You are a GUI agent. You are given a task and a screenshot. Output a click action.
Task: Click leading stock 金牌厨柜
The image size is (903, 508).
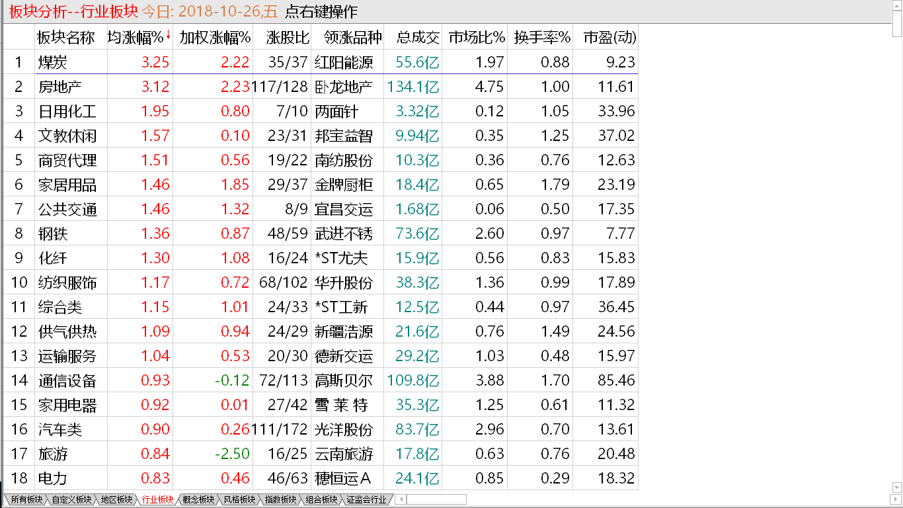(344, 185)
